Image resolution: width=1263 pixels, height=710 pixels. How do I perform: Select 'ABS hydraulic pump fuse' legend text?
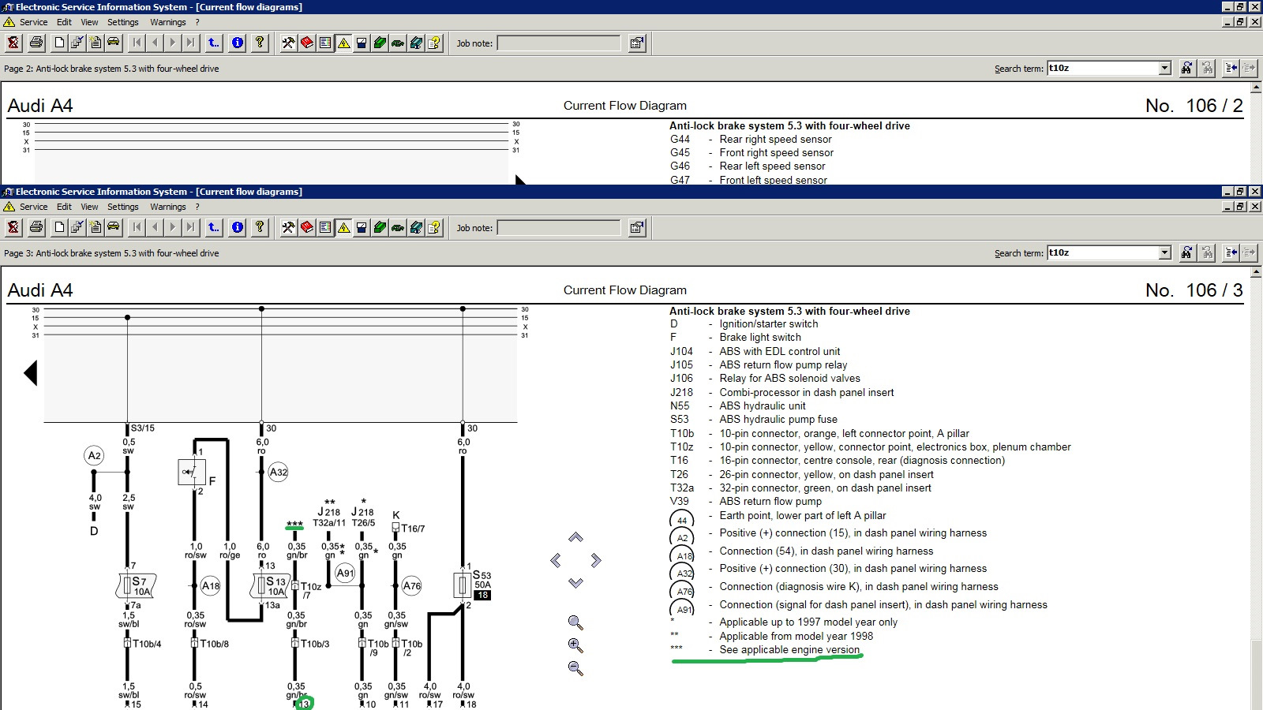778,420
